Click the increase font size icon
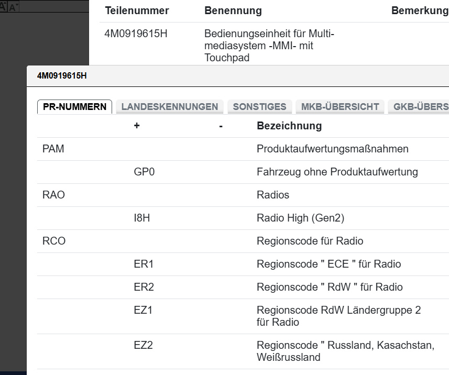This screenshot has height=375, width=449. pyautogui.click(x=3, y=6)
